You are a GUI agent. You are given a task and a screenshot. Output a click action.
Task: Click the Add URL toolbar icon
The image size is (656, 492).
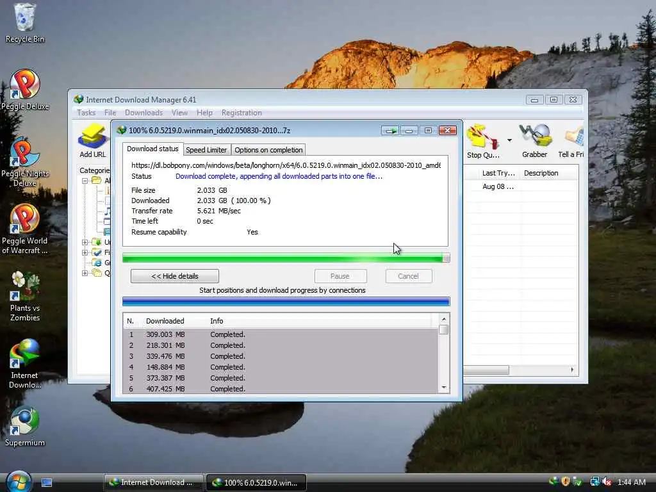point(92,141)
